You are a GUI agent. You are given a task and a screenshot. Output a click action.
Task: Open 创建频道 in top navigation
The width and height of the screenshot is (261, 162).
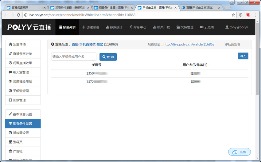coord(91,27)
